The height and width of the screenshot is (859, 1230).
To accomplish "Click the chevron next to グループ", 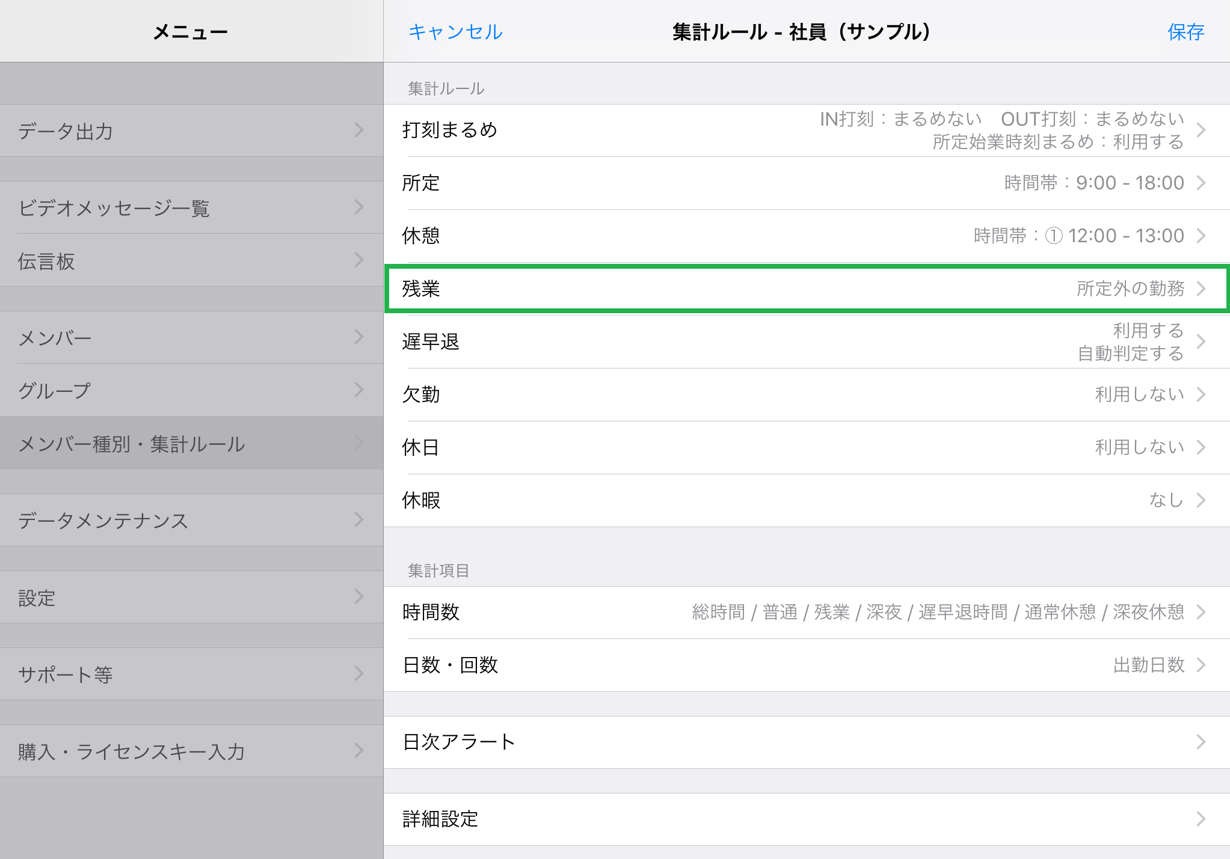I will (359, 390).
